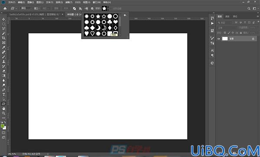Pick the spade card suit shape
This screenshot has height=157, width=260.
(87, 28)
